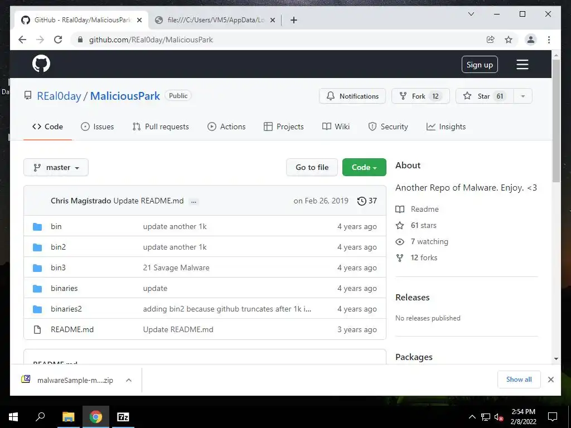Open the bin2 folder
Image resolution: width=571 pixels, height=428 pixels.
click(x=58, y=247)
